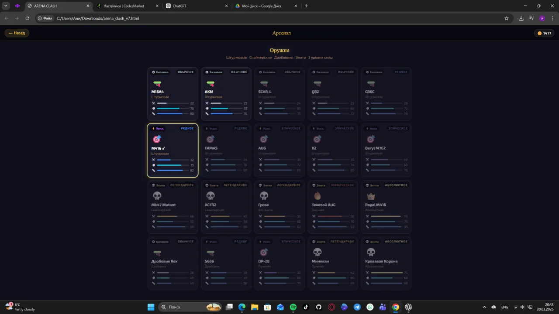Switch to the Мой диск – Google Диск tab

[x=266, y=6]
